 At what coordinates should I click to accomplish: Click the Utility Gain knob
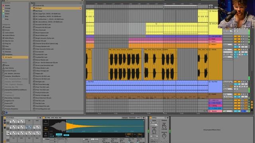pos(164,126)
